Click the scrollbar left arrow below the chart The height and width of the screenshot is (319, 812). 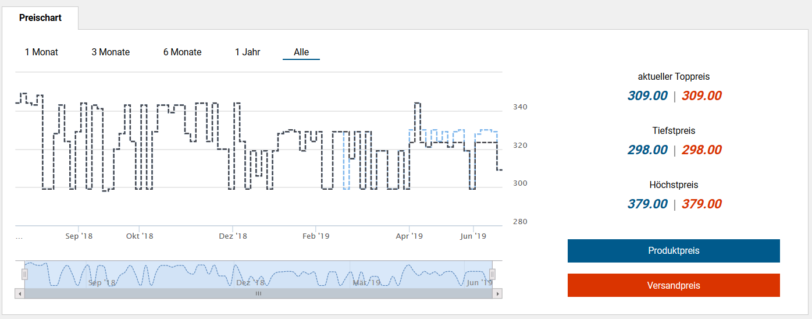pos(20,293)
